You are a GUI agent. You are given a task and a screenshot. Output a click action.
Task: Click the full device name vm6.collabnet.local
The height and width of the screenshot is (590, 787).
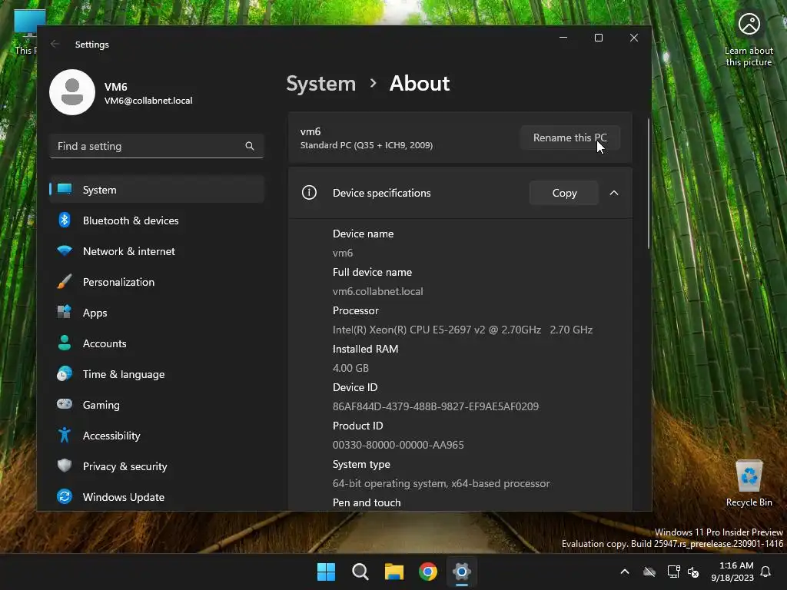(x=377, y=291)
